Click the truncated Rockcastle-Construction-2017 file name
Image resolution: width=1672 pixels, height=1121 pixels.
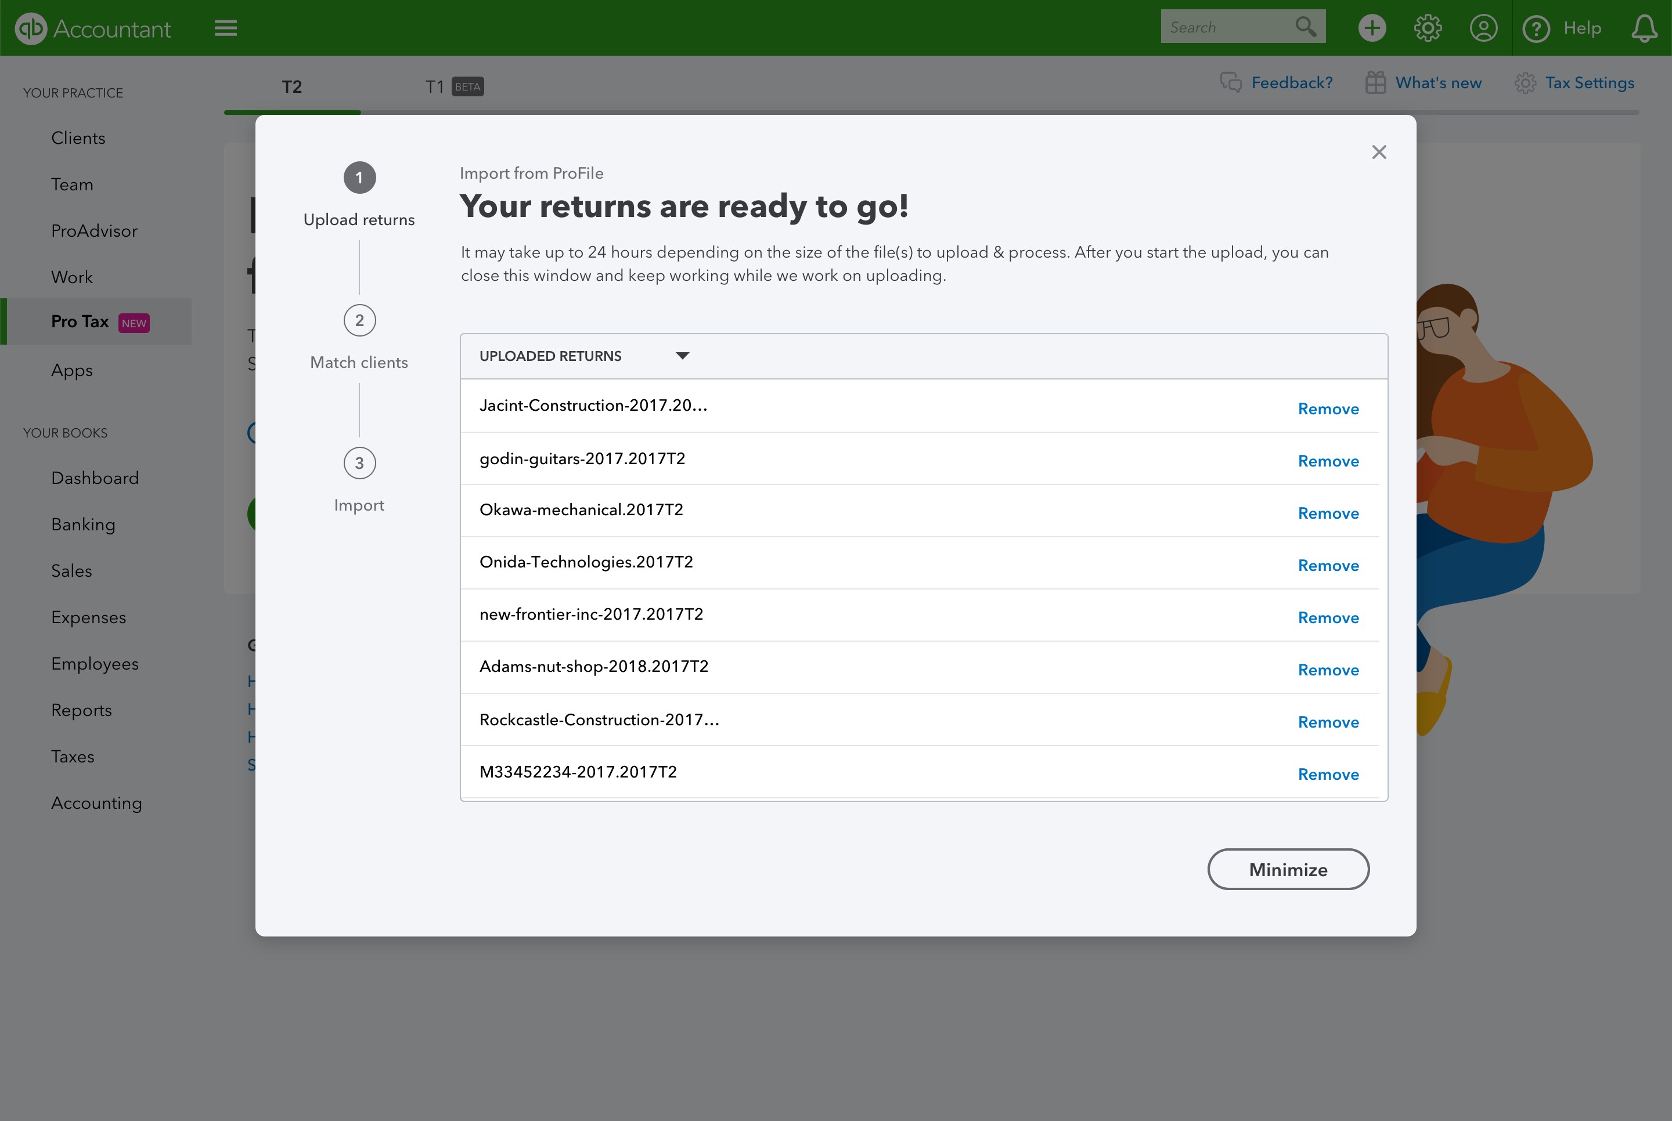599,720
